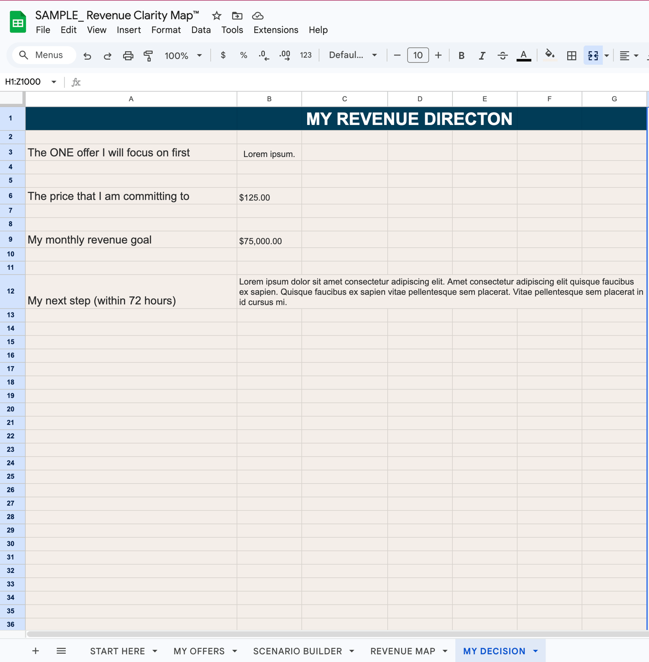Open START HERE tab options arrow
Screen dimensions: 649x662
155,651
